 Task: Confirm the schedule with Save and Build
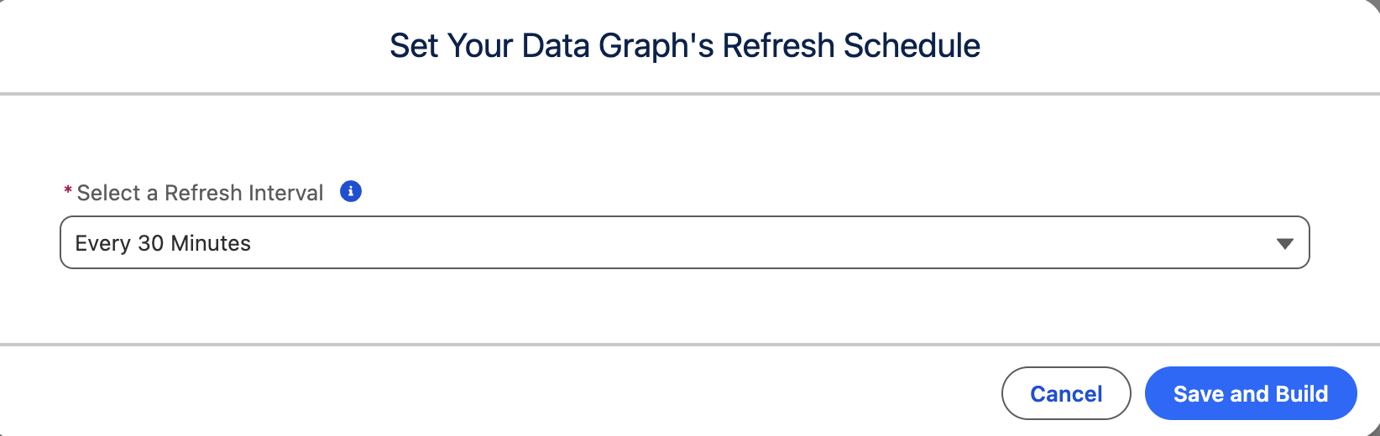(x=1250, y=393)
